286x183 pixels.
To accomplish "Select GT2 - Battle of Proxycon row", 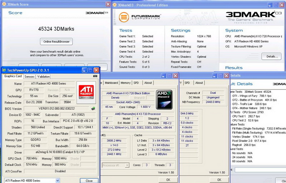I will [x=254, y=100].
